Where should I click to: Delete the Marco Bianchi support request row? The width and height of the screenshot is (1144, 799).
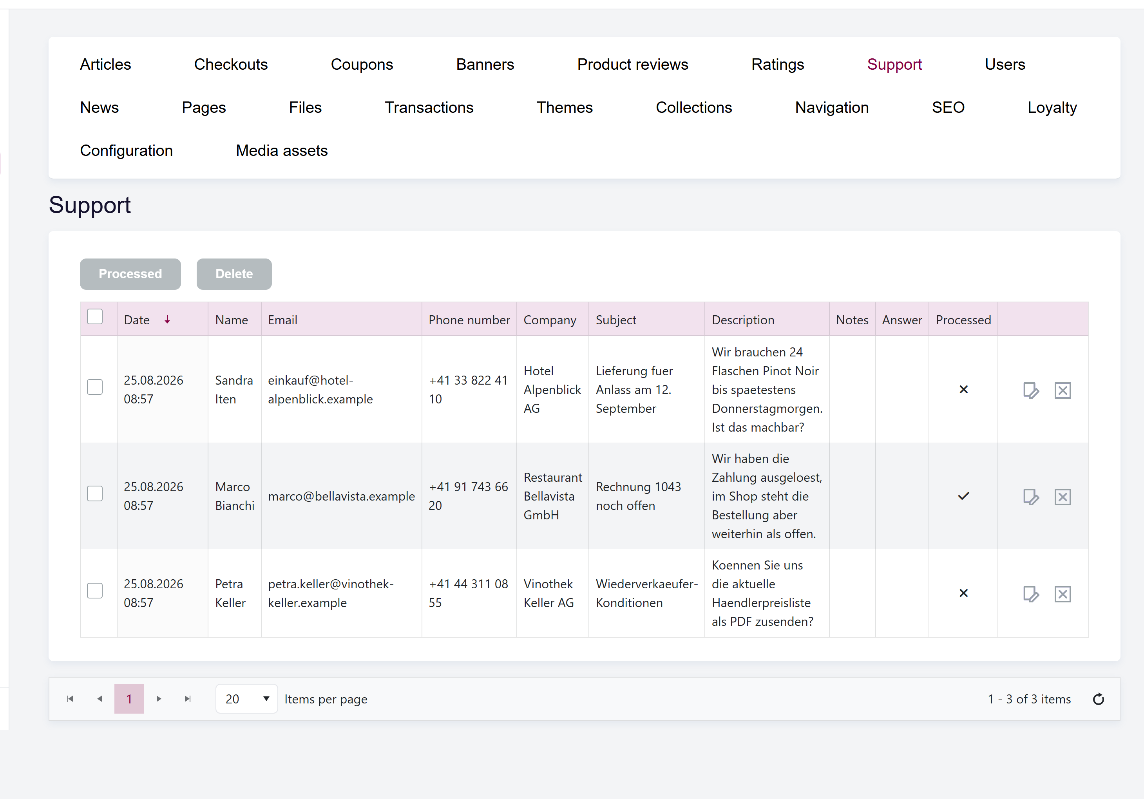pyautogui.click(x=1062, y=497)
